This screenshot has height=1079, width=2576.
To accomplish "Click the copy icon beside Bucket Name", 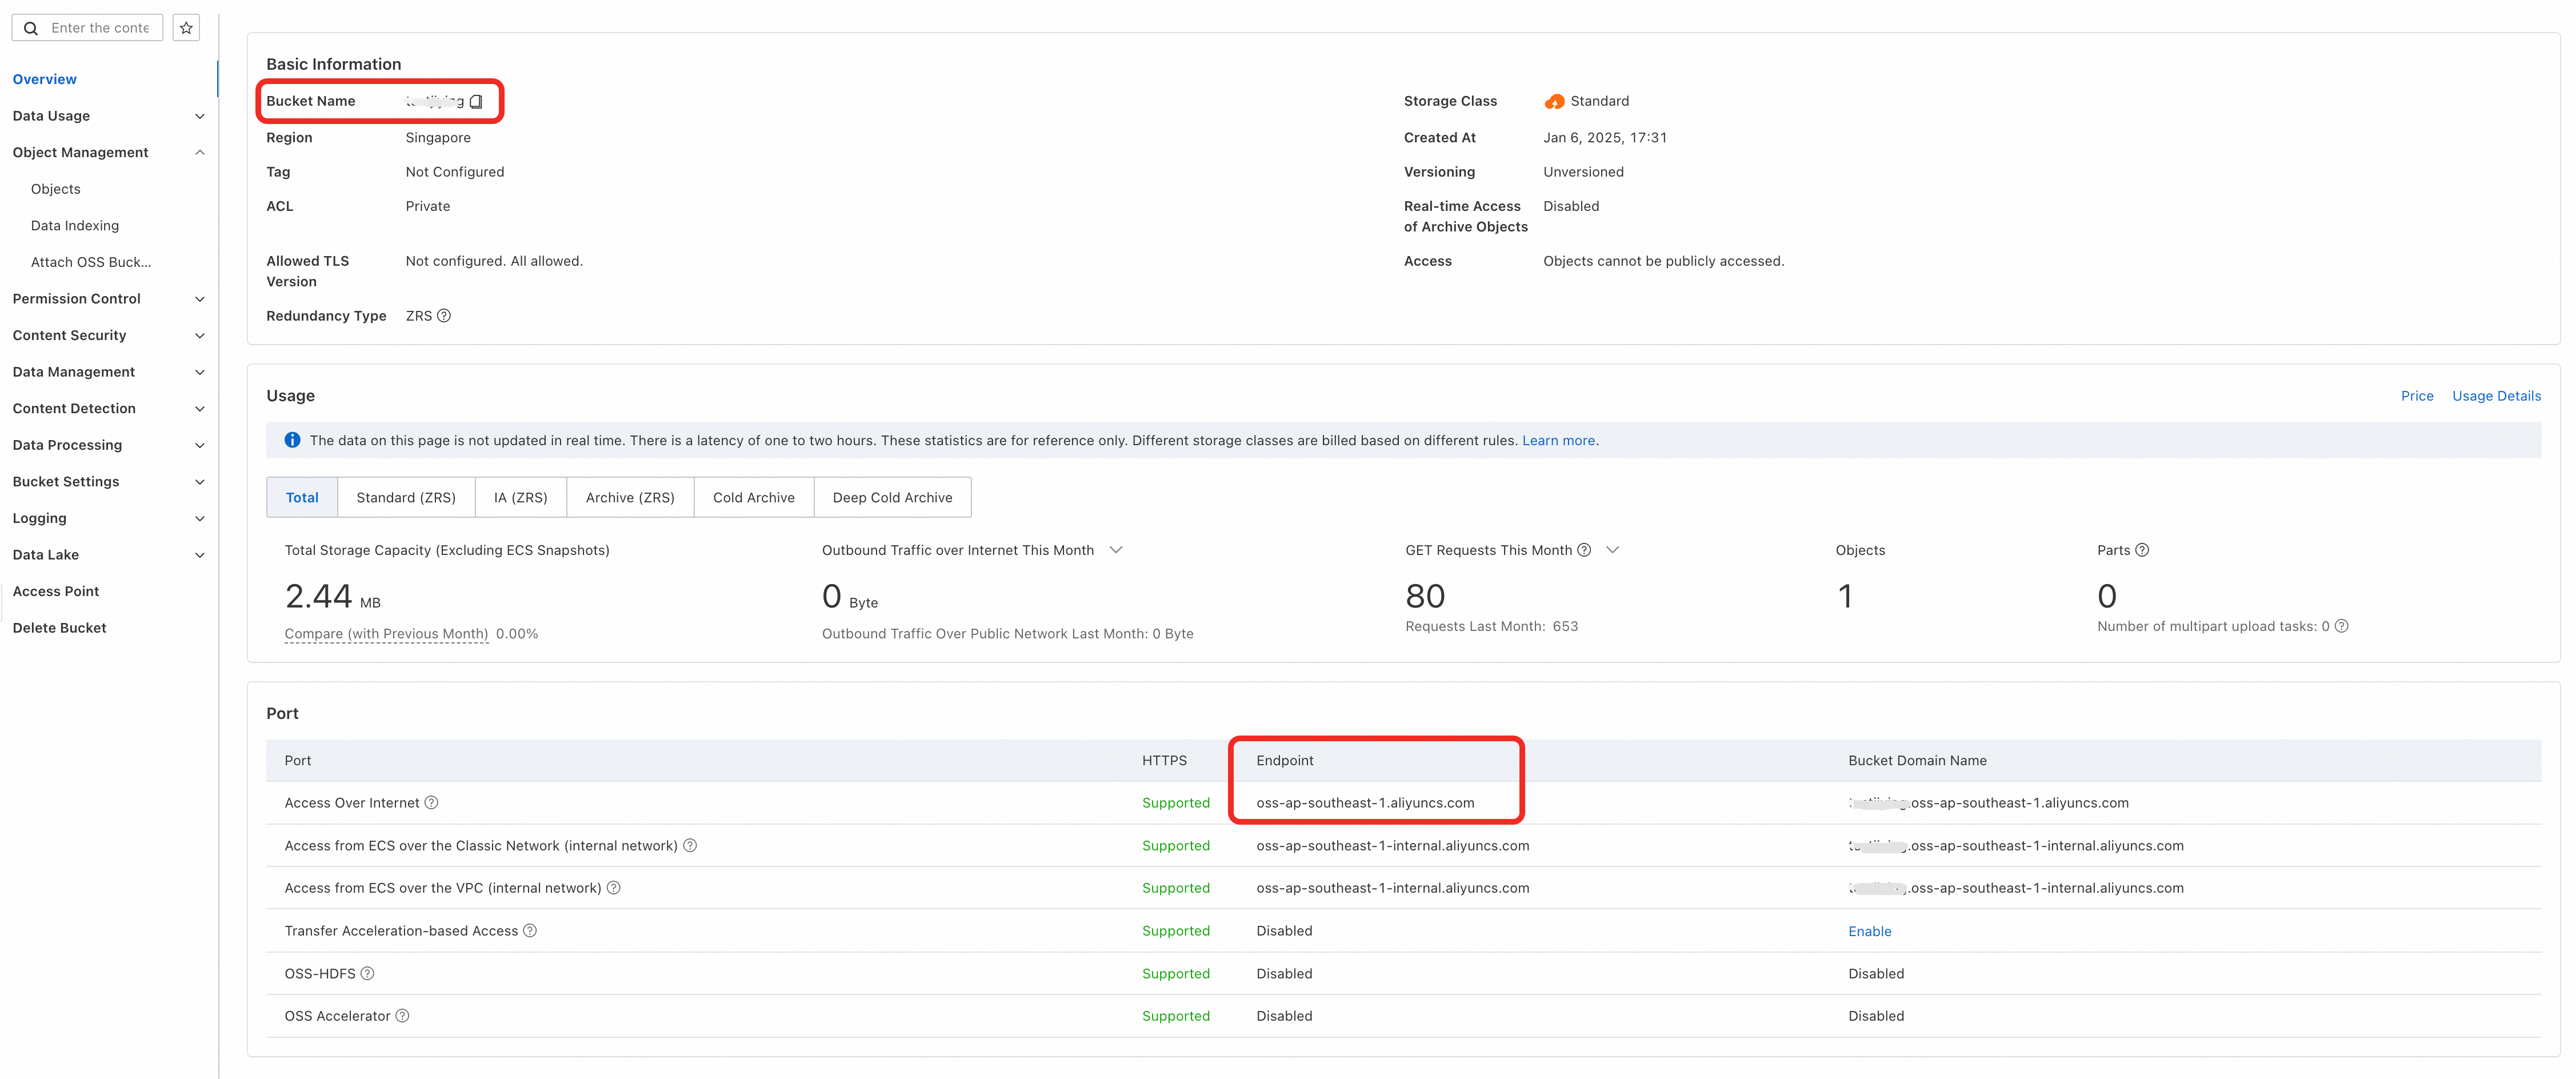I will [476, 101].
